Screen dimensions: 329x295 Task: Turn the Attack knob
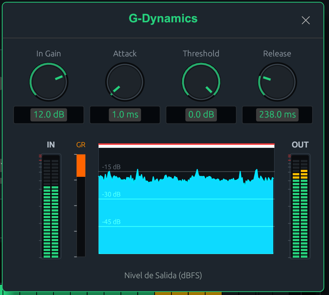[125, 81]
